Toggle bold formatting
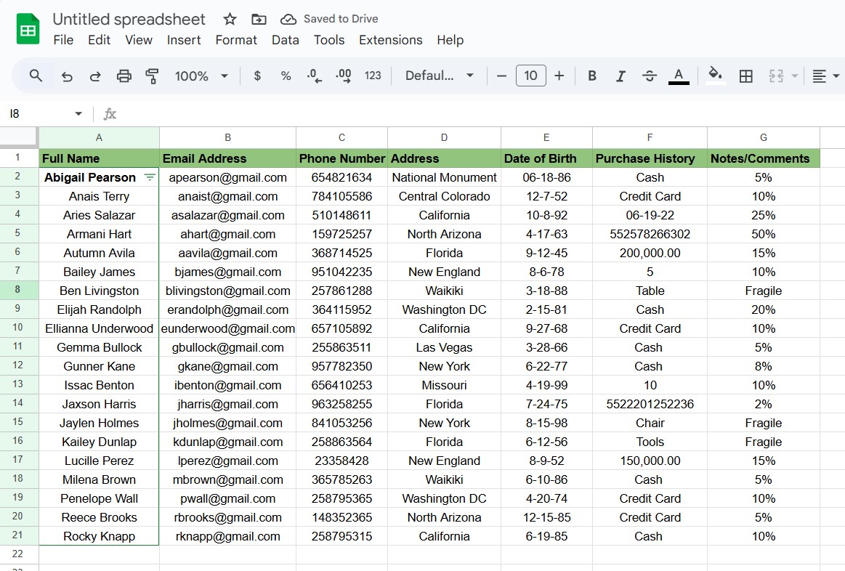Image resolution: width=845 pixels, height=571 pixels. (x=591, y=76)
